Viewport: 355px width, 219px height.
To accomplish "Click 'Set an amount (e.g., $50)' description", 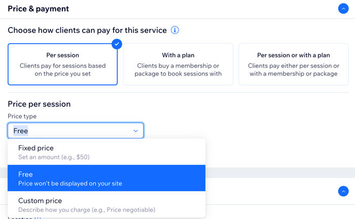I will tap(54, 157).
